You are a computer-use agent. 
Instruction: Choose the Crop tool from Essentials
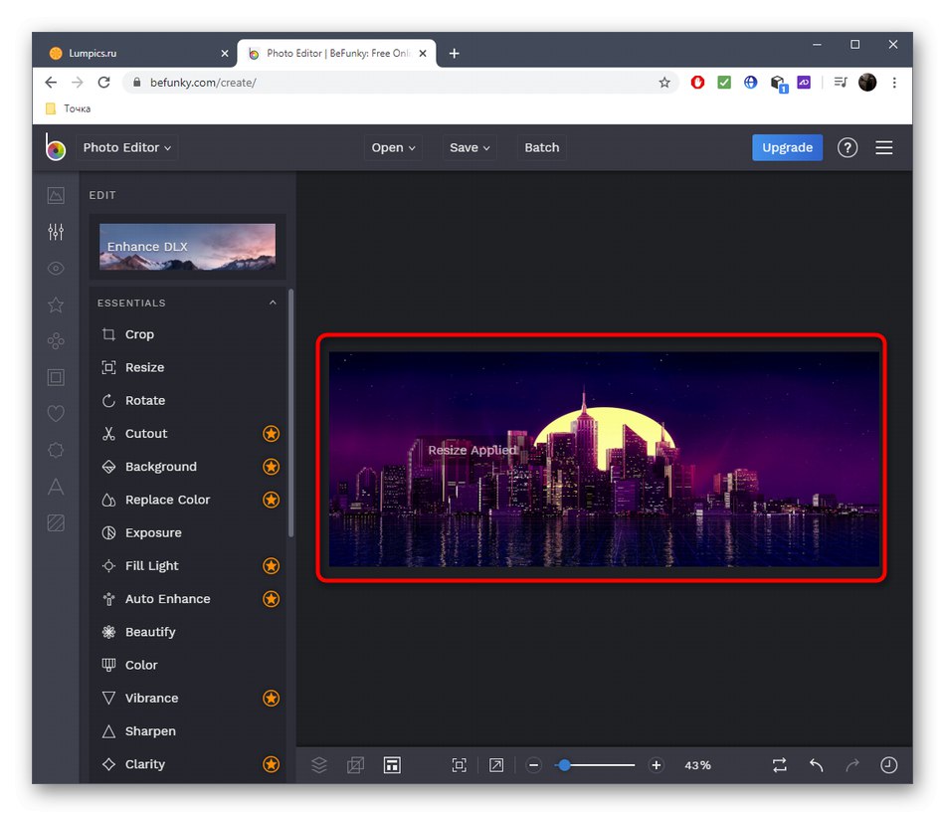point(139,334)
